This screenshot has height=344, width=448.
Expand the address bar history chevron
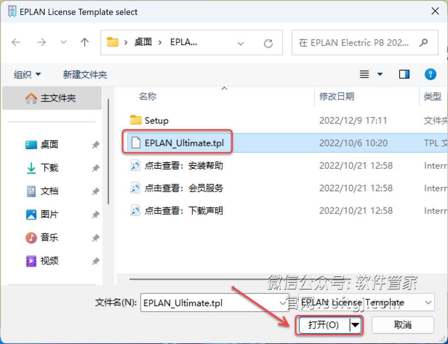click(x=241, y=44)
